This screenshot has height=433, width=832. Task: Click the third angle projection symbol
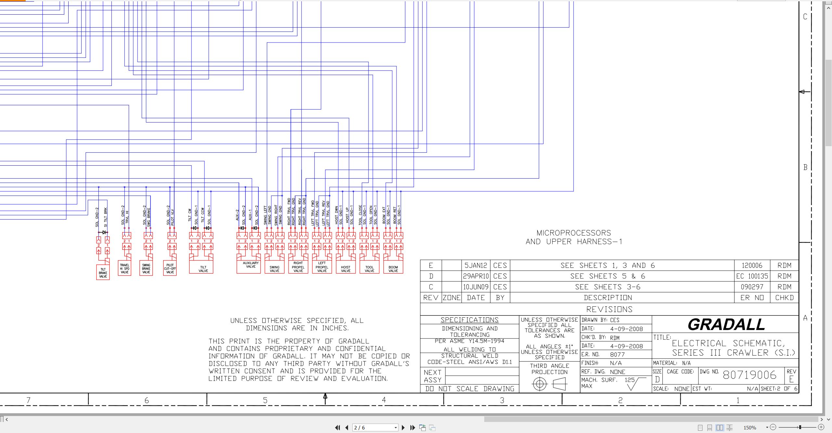(x=550, y=384)
